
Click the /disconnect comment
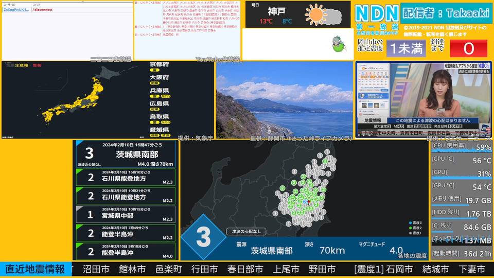[x=43, y=10]
